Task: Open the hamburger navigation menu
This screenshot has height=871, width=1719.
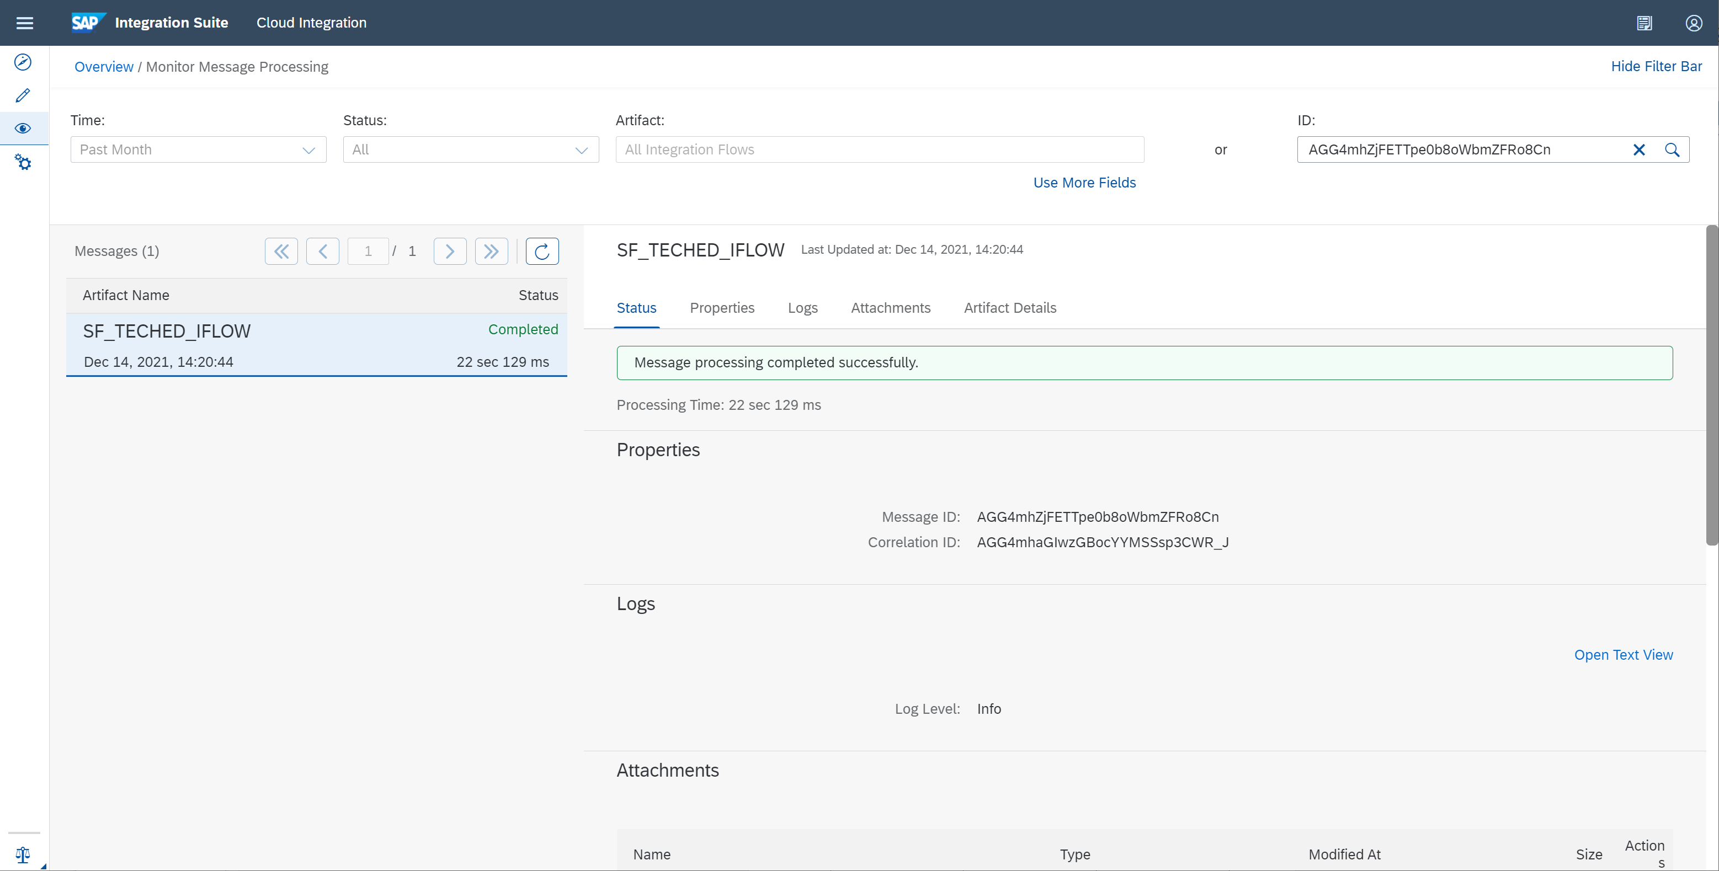Action: coord(25,23)
